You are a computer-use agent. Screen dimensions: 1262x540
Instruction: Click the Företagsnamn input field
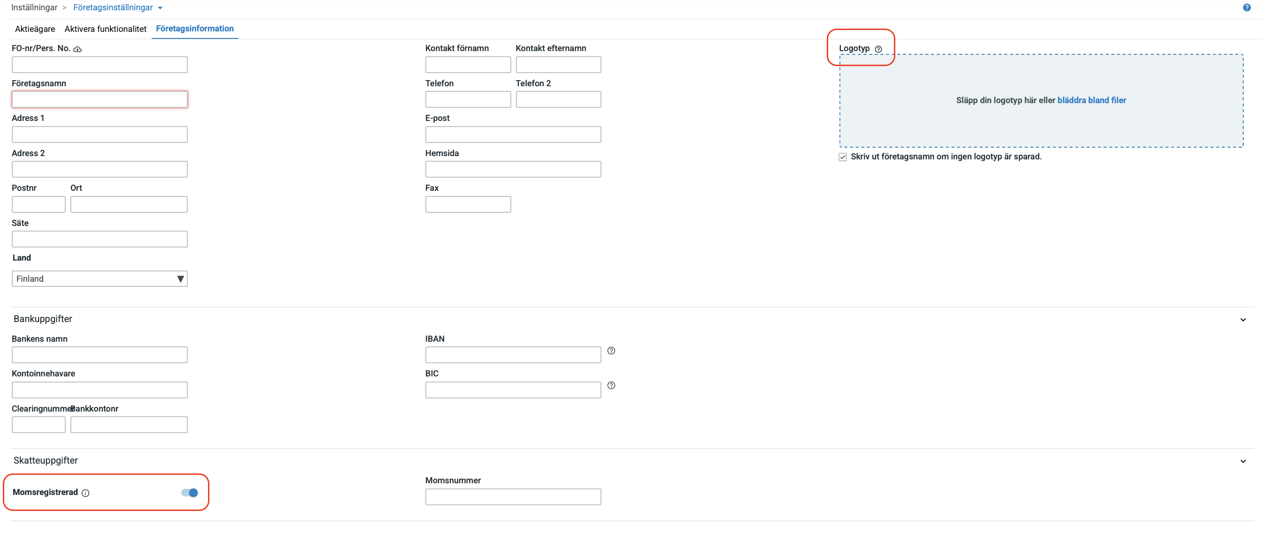point(100,99)
